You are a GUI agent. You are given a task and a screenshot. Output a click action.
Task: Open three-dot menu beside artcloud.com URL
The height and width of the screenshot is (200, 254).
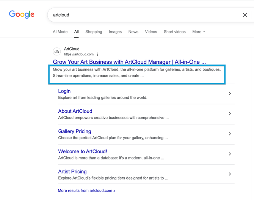[x=98, y=54]
